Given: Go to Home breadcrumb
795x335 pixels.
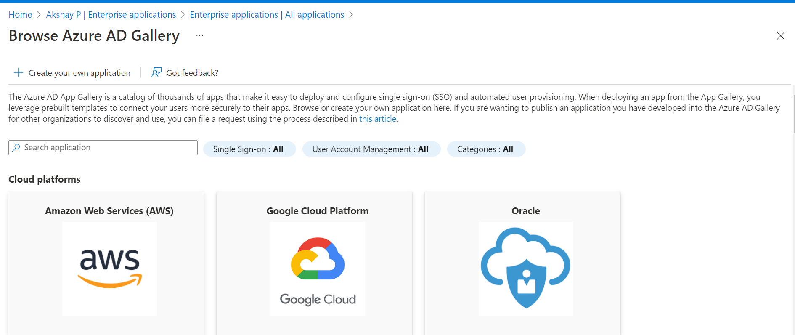Looking at the screenshot, I should tap(20, 15).
